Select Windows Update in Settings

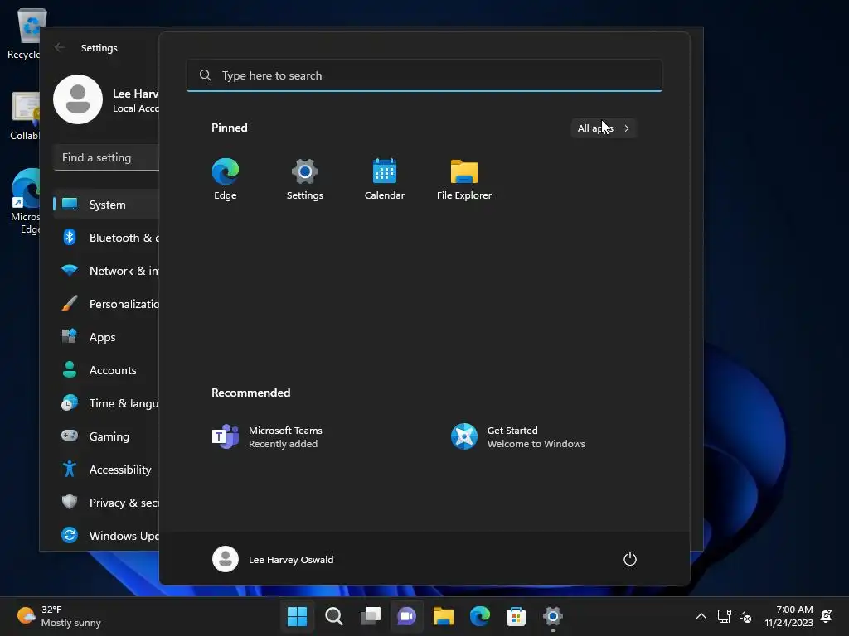(x=107, y=536)
